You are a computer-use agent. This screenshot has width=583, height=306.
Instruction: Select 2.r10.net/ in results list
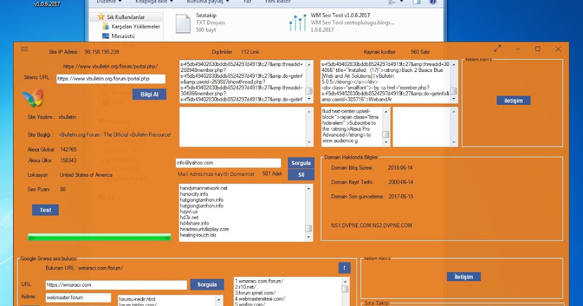tap(247, 287)
